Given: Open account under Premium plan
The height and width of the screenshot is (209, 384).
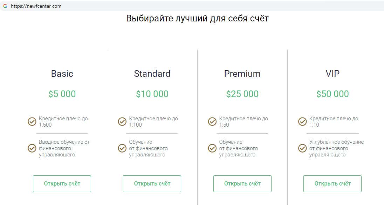Looking at the screenshot, I should pyautogui.click(x=242, y=183).
